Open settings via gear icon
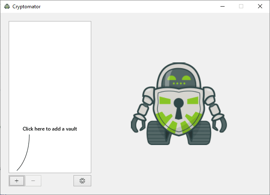 tap(82, 181)
